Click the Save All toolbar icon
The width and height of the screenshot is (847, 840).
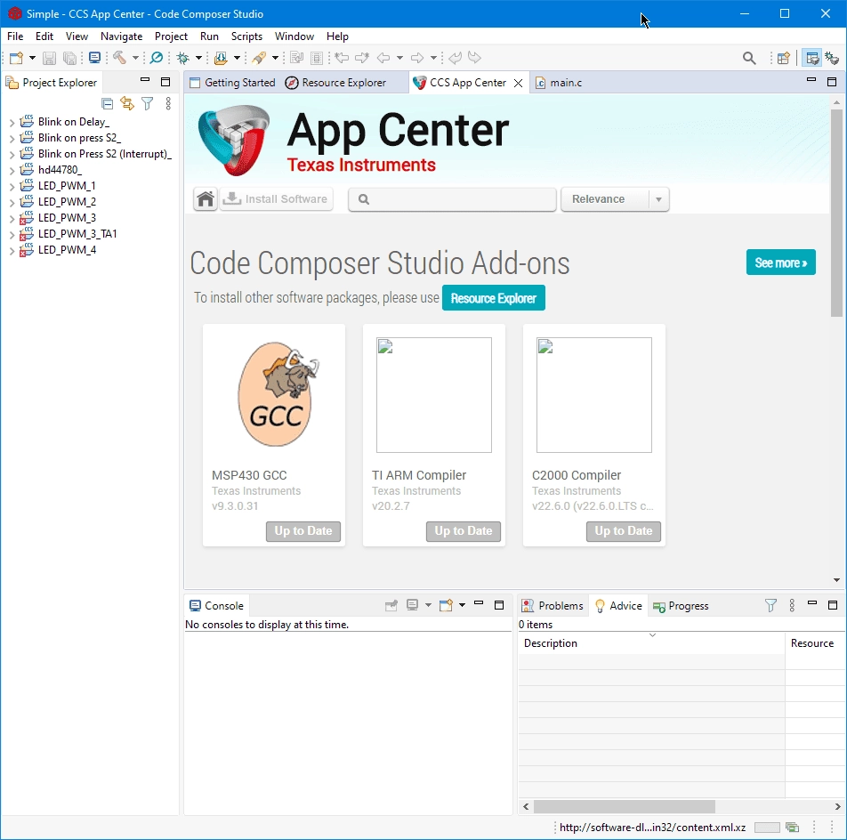pyautogui.click(x=69, y=58)
